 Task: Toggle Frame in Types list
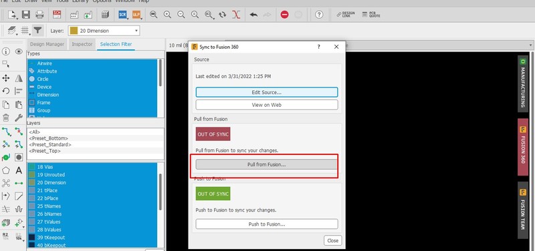tap(92, 103)
